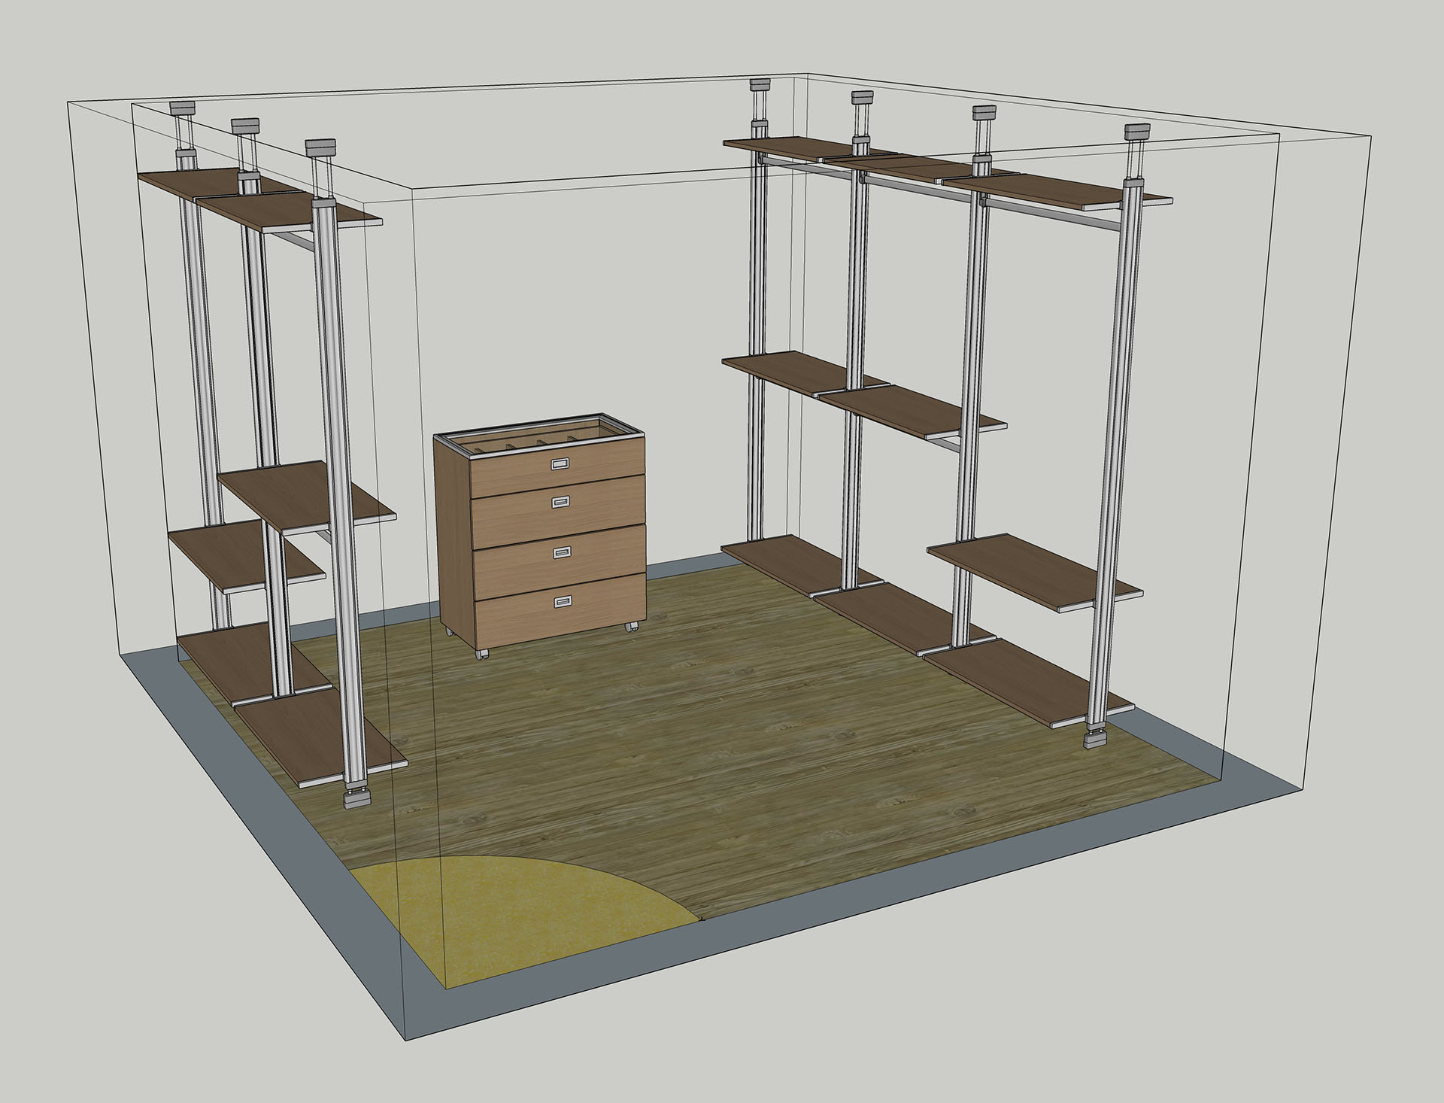Screen dimensions: 1444x1103
Task: Click the ceiling mount atop far right post
Action: (1138, 132)
